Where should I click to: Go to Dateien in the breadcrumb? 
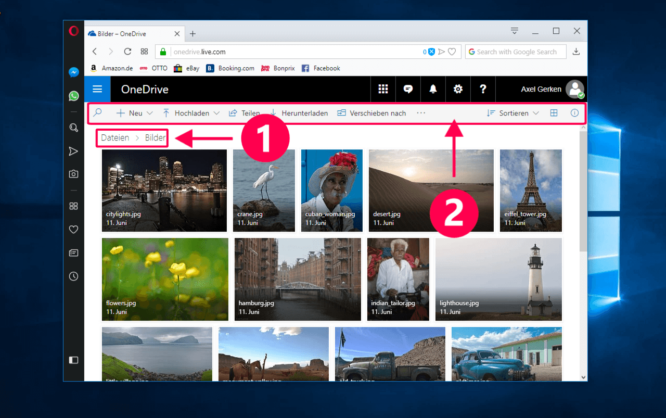point(115,138)
